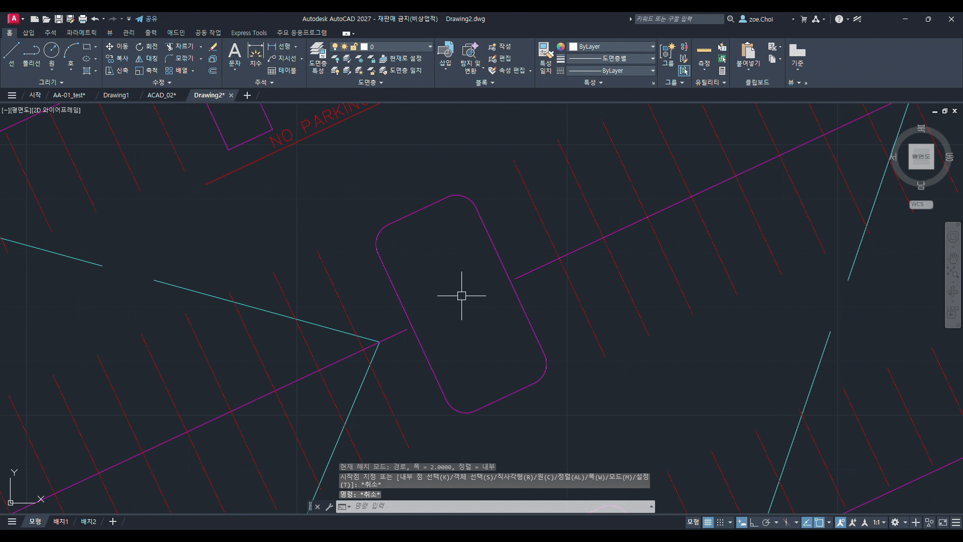The image size is (963, 542).
Task: Open the Express Tools ribbon tab
Action: coord(249,33)
